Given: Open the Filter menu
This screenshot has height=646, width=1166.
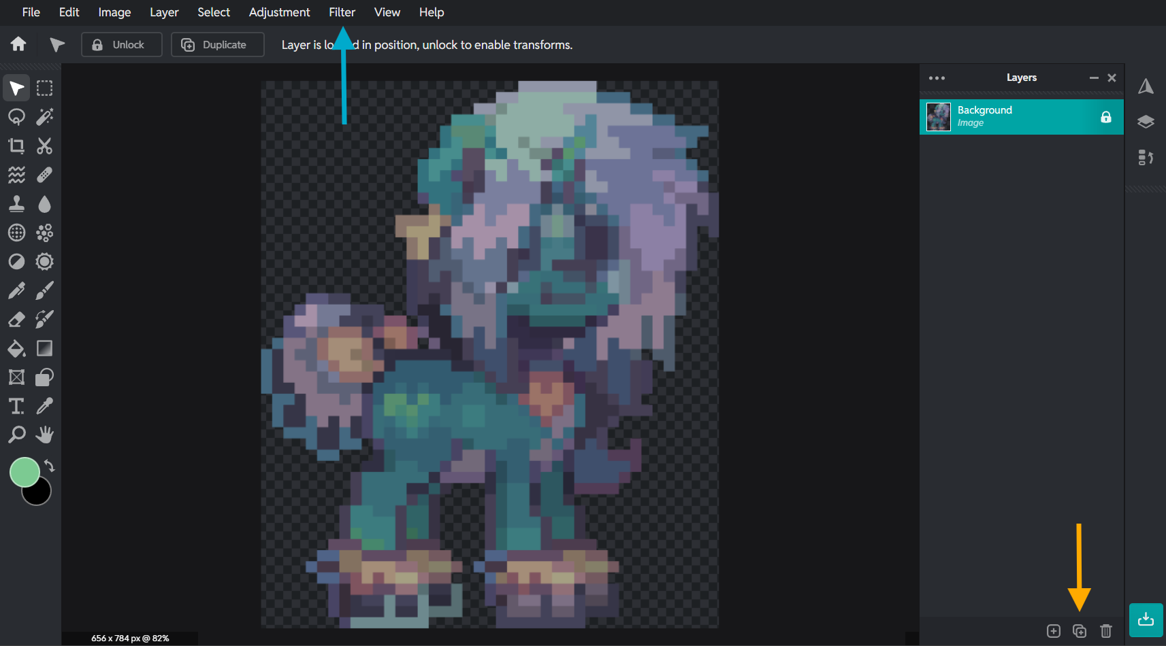Looking at the screenshot, I should 342,12.
